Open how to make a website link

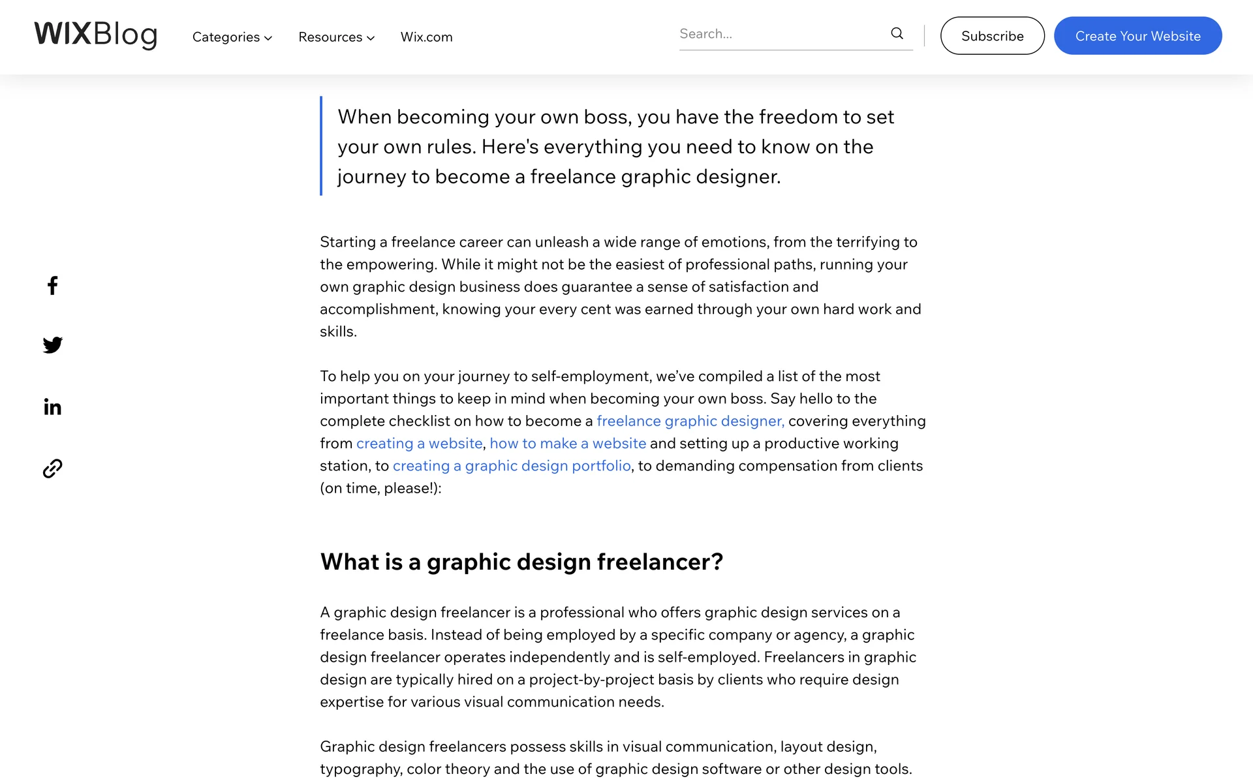pyautogui.click(x=568, y=443)
